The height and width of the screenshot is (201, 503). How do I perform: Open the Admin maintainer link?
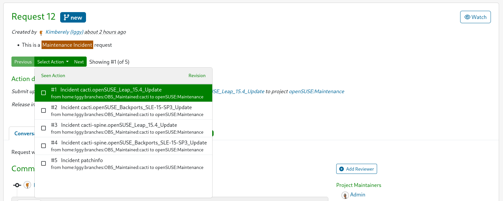pos(357,195)
